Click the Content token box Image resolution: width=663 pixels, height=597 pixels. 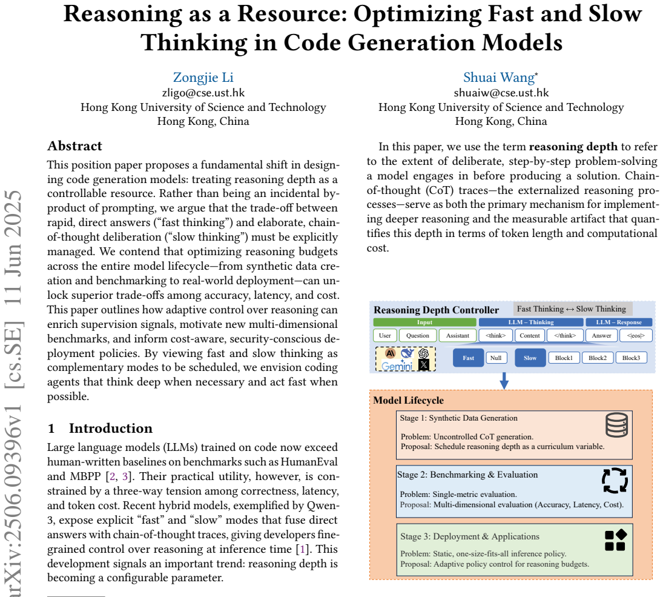click(x=529, y=335)
